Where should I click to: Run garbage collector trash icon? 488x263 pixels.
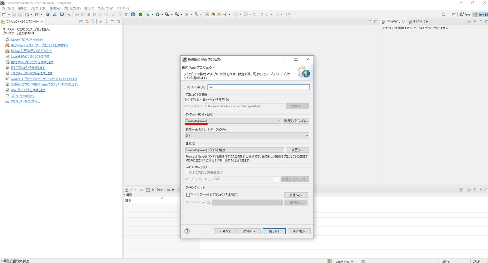[x=363, y=261]
